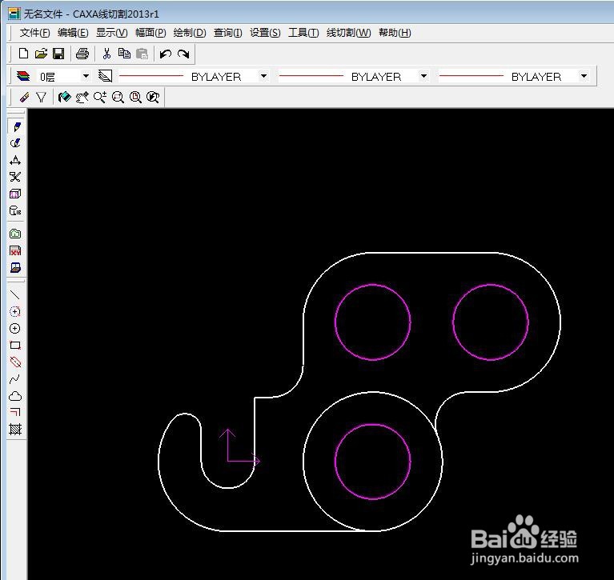Select the arc drawing tool
Screen dimensions: 614x580
click(15, 311)
